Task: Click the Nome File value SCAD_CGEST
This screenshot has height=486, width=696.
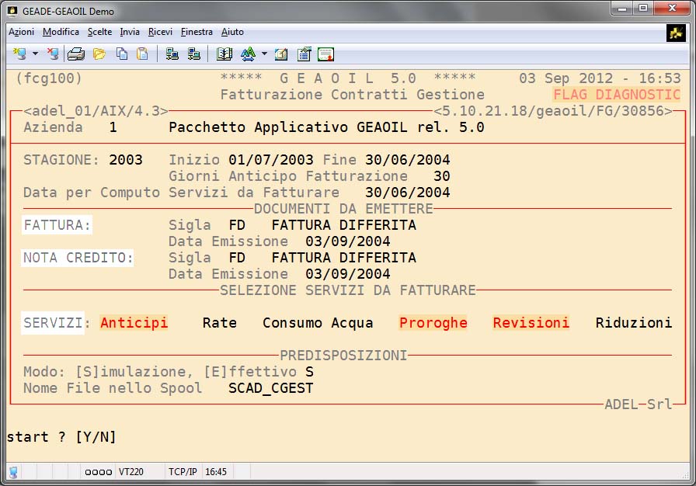Action: point(270,388)
